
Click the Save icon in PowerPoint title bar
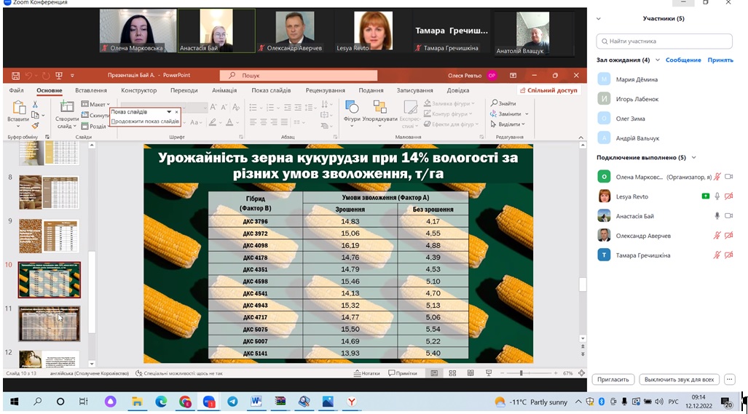[16, 76]
